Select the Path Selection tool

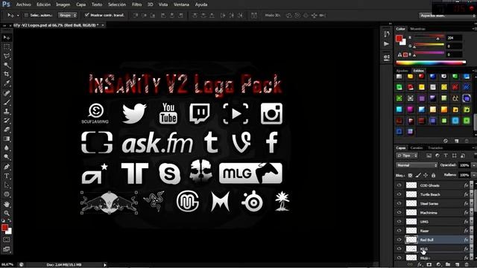pos(7,185)
